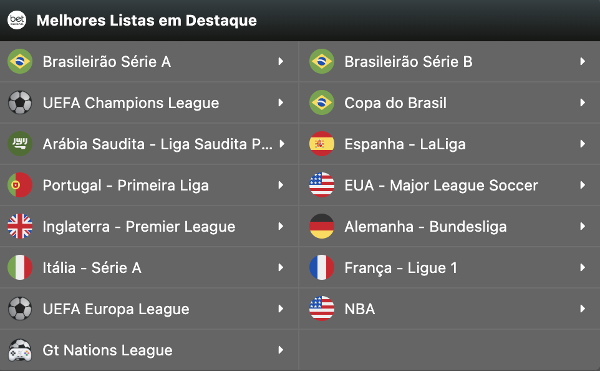600x371 pixels.
Task: Click the soccer ball icon for UEFA Champions League
Action: 20,102
